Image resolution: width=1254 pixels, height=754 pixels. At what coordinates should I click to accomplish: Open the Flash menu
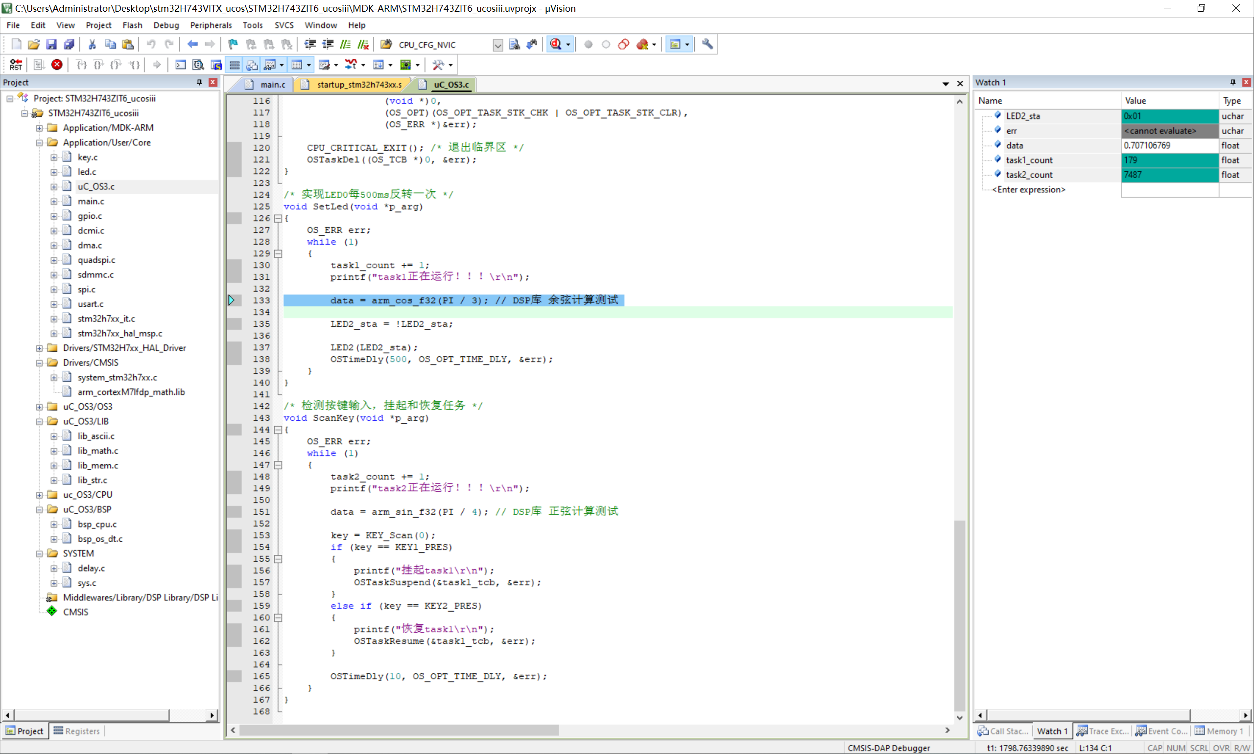click(132, 25)
